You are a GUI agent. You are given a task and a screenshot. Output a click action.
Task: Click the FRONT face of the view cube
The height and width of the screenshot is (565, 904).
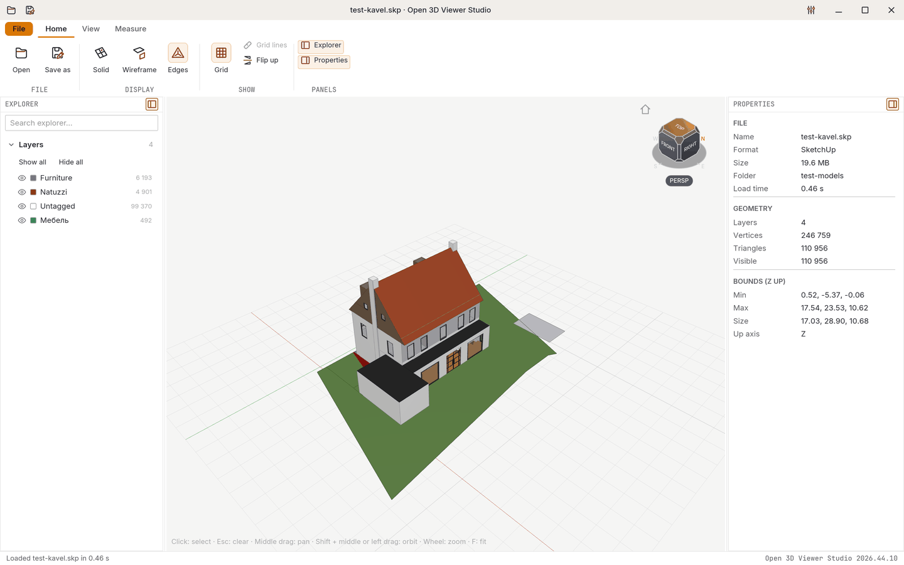pyautogui.click(x=668, y=147)
